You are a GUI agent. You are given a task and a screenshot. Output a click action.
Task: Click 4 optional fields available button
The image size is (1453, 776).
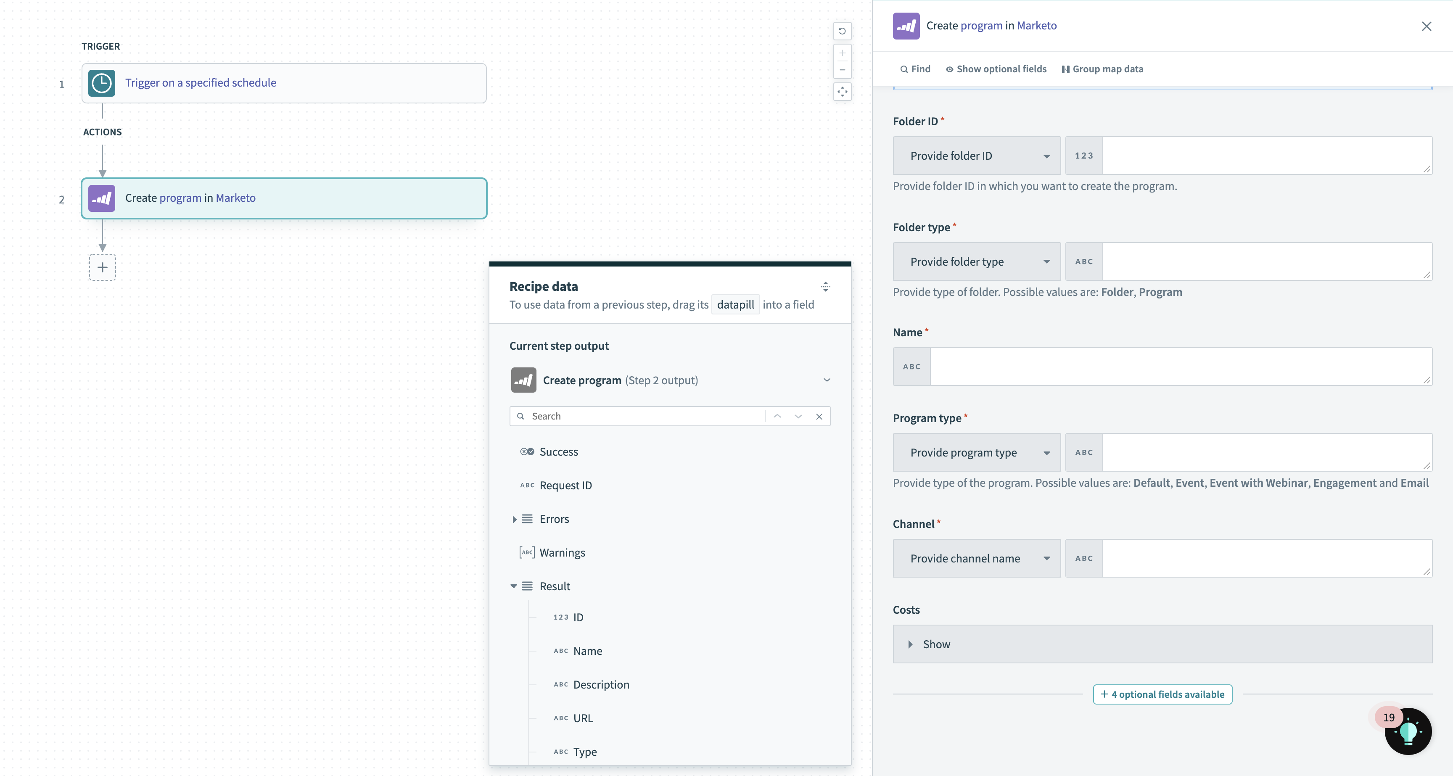click(x=1162, y=694)
